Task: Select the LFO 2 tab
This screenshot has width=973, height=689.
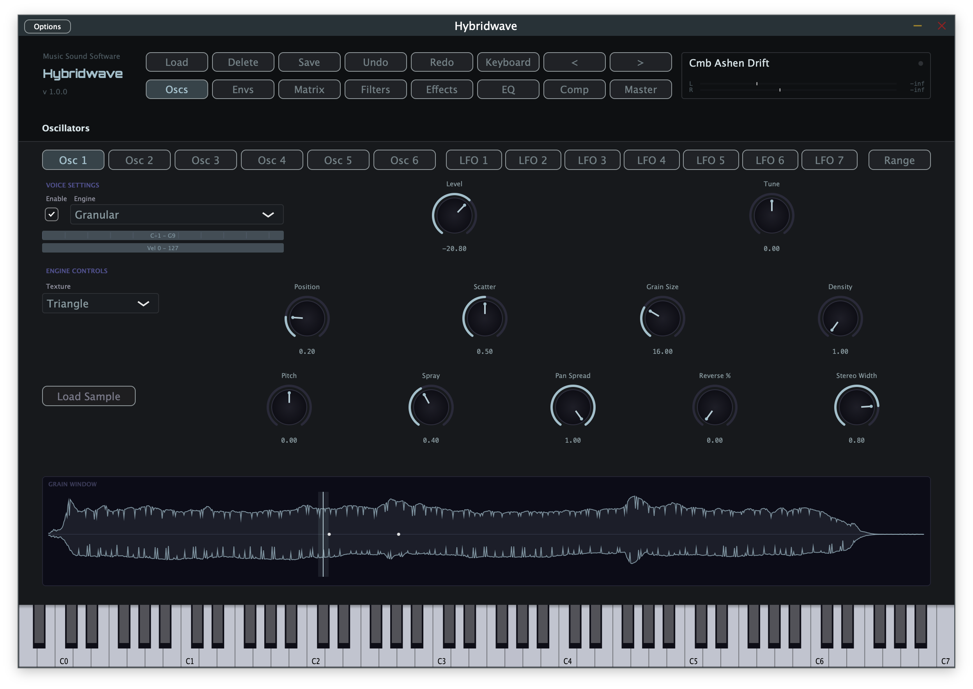Action: [532, 159]
